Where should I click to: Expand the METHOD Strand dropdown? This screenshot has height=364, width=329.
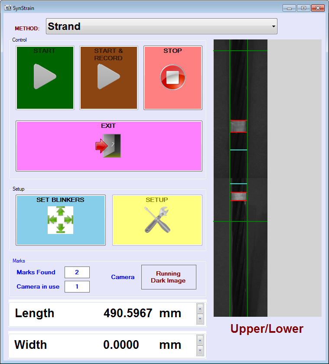[274, 26]
